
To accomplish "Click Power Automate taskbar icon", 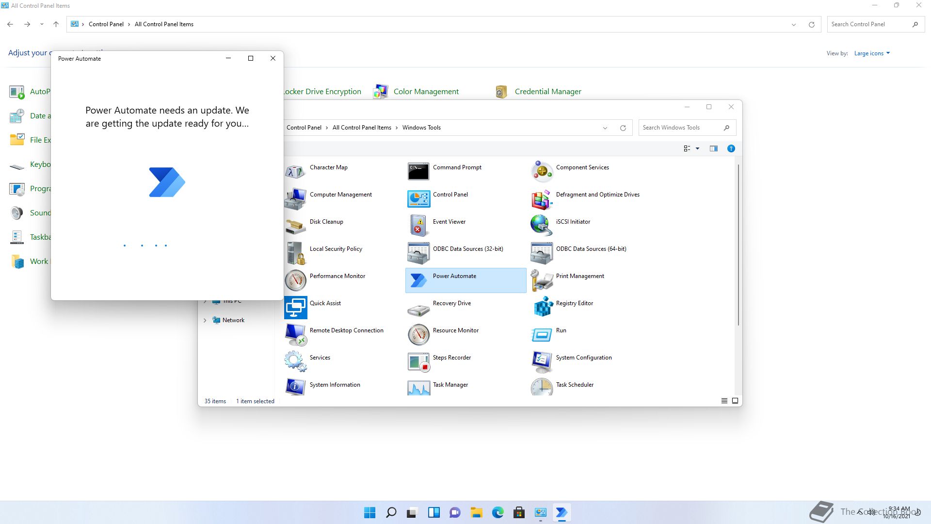I will click(562, 512).
